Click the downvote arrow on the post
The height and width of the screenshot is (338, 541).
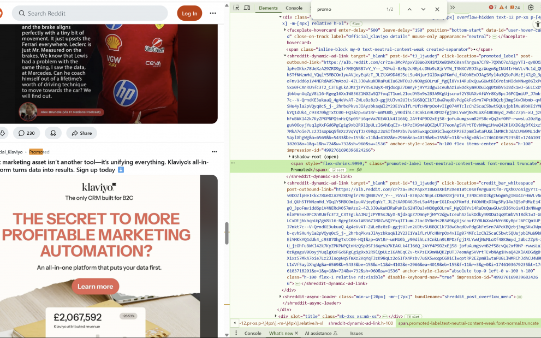pos(3,133)
